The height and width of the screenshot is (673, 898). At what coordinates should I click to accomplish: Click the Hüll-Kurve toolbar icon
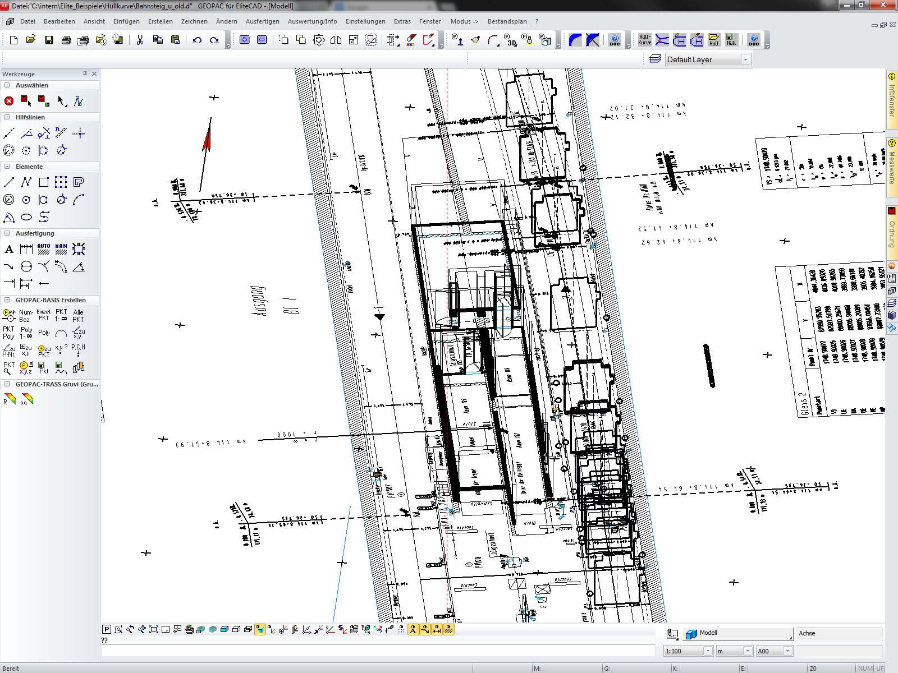click(645, 40)
